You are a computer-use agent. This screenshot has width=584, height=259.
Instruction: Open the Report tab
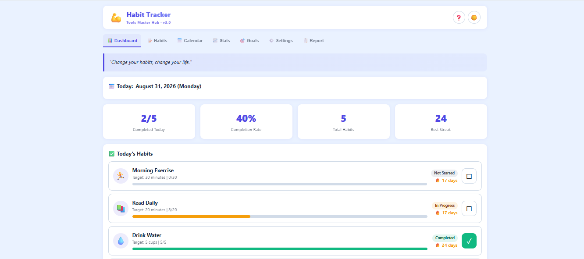[313, 41]
